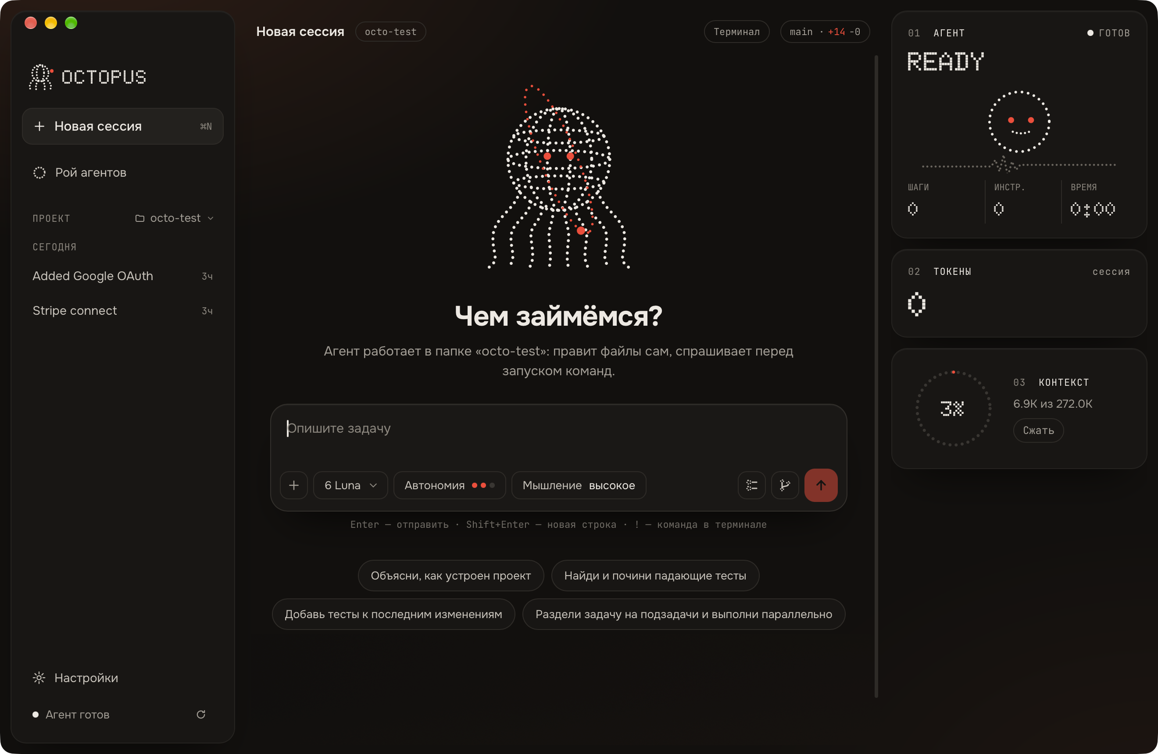Click the Агент готов status text

77,715
